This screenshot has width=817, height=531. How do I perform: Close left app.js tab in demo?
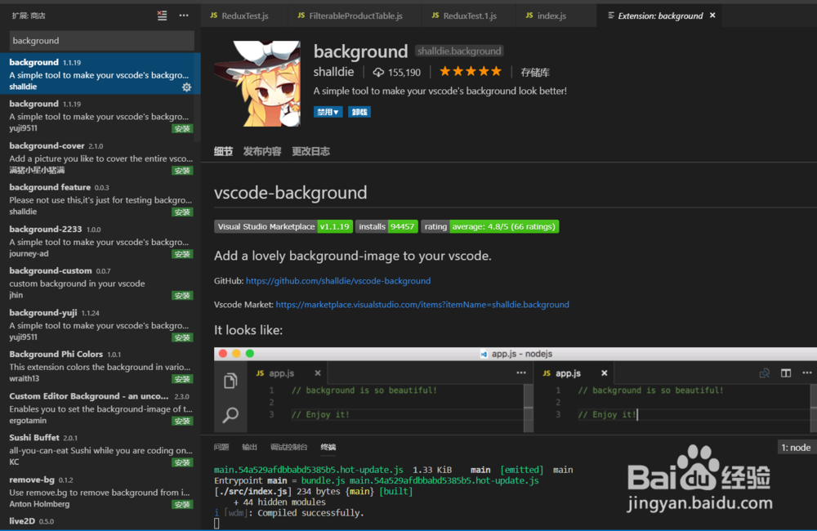tap(317, 373)
